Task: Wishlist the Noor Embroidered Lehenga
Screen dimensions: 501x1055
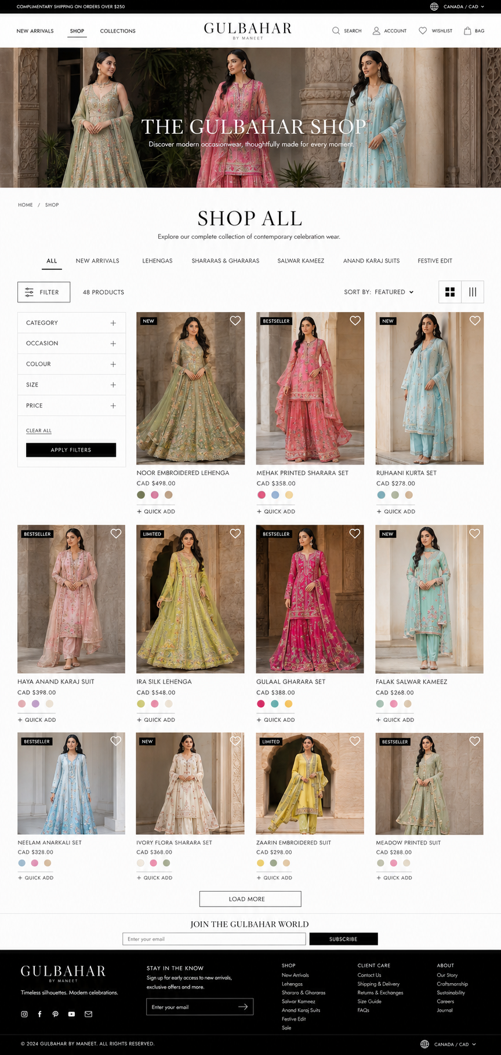Action: (x=235, y=320)
